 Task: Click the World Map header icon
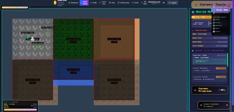[x=193, y=12]
